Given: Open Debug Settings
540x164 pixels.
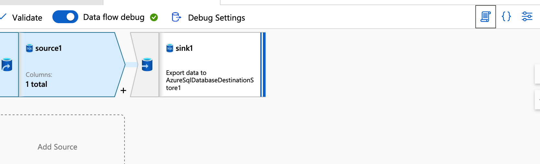Looking at the screenshot, I should [216, 18].
